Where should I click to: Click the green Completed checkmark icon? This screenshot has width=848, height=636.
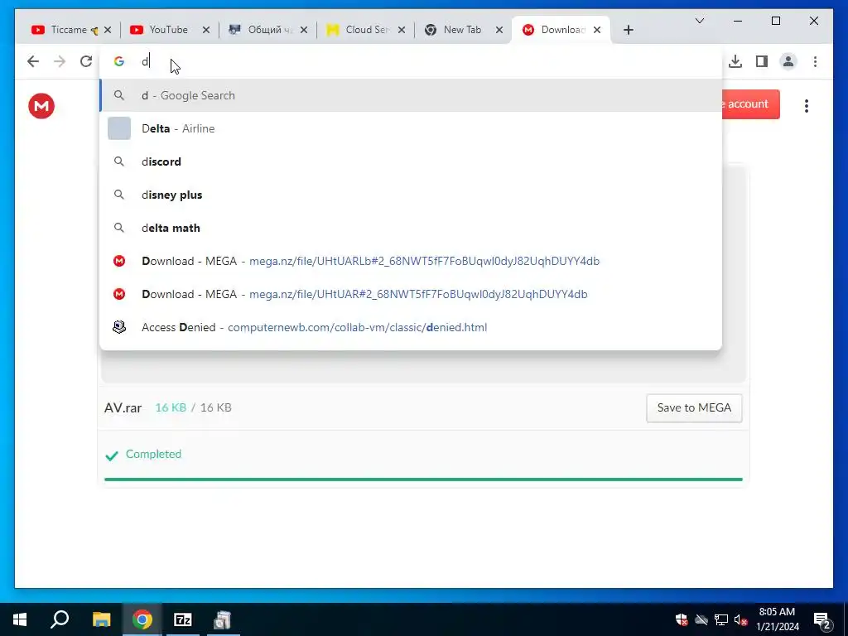(x=112, y=455)
